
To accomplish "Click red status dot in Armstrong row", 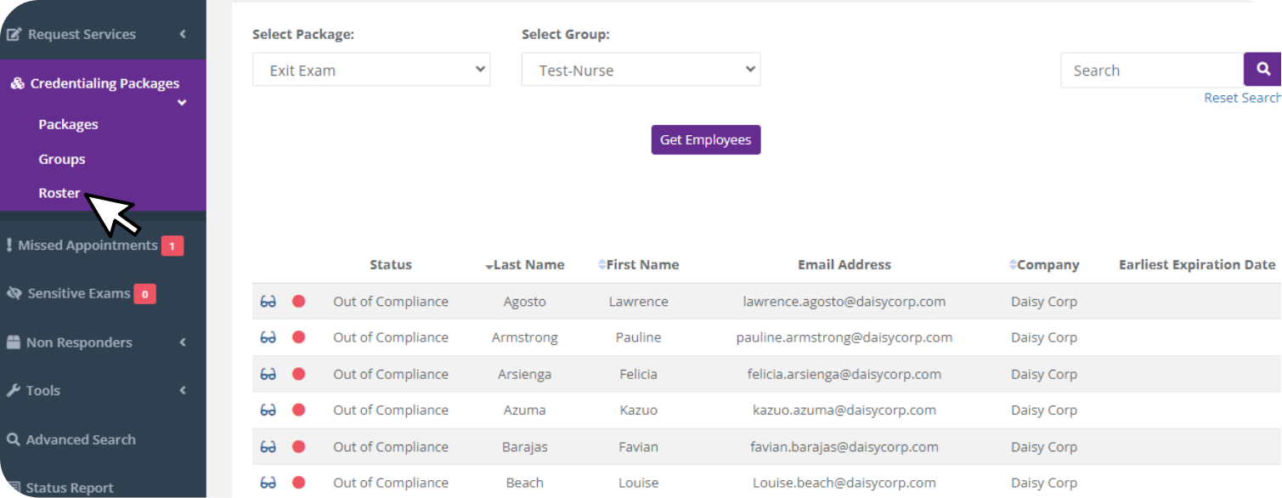I will (x=299, y=337).
